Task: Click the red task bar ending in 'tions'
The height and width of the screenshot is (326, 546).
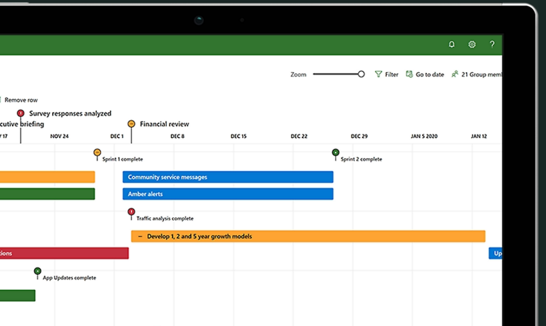Action: pyautogui.click(x=64, y=253)
